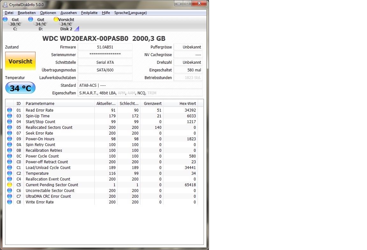367x250 pixels.
Task: Click status icon of Power-off Retract Count row
Action: coord(10,162)
